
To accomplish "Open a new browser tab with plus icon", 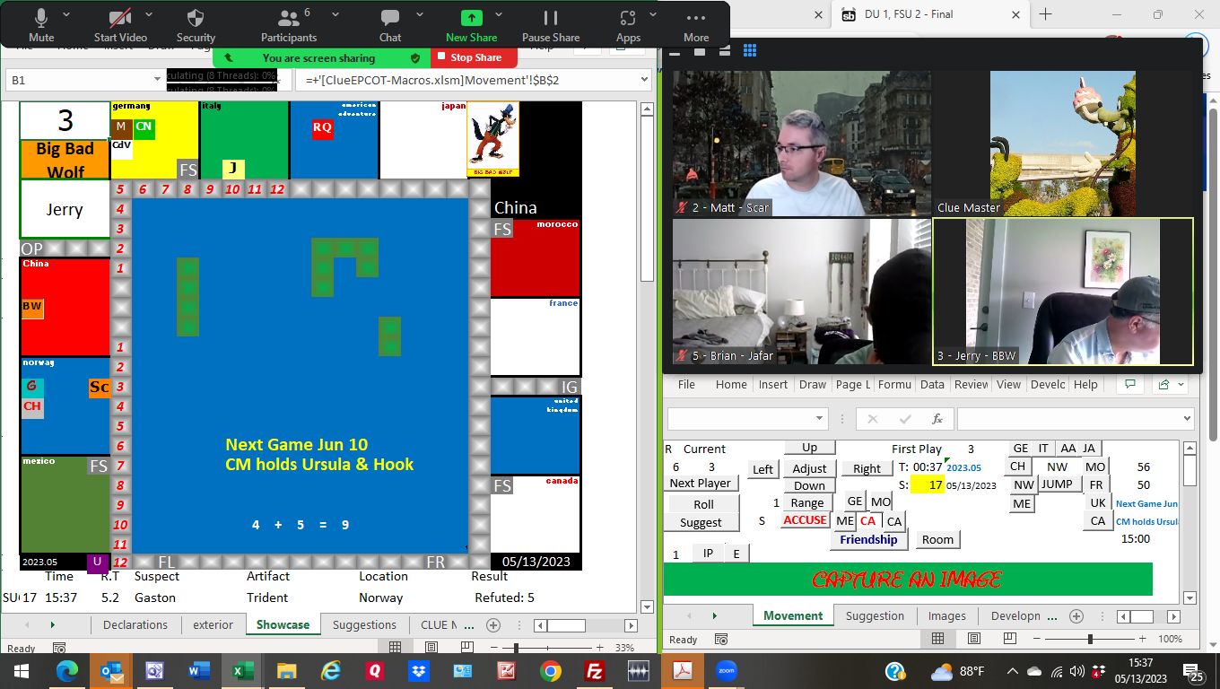I will 1045,14.
